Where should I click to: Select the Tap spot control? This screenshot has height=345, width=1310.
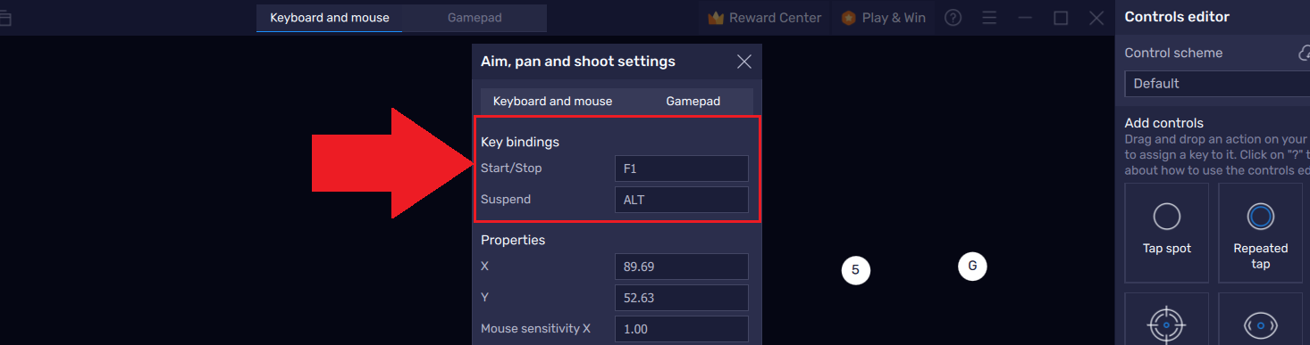point(1167,233)
